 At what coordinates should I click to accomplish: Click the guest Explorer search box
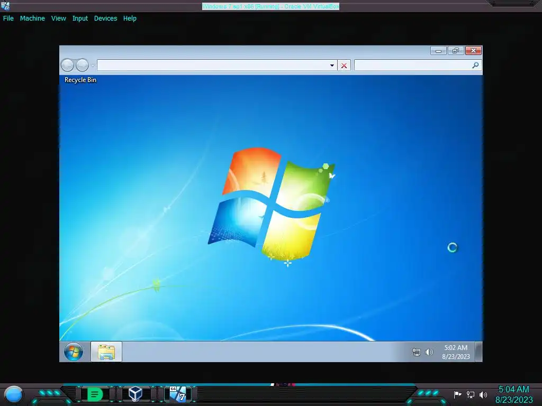click(x=413, y=65)
